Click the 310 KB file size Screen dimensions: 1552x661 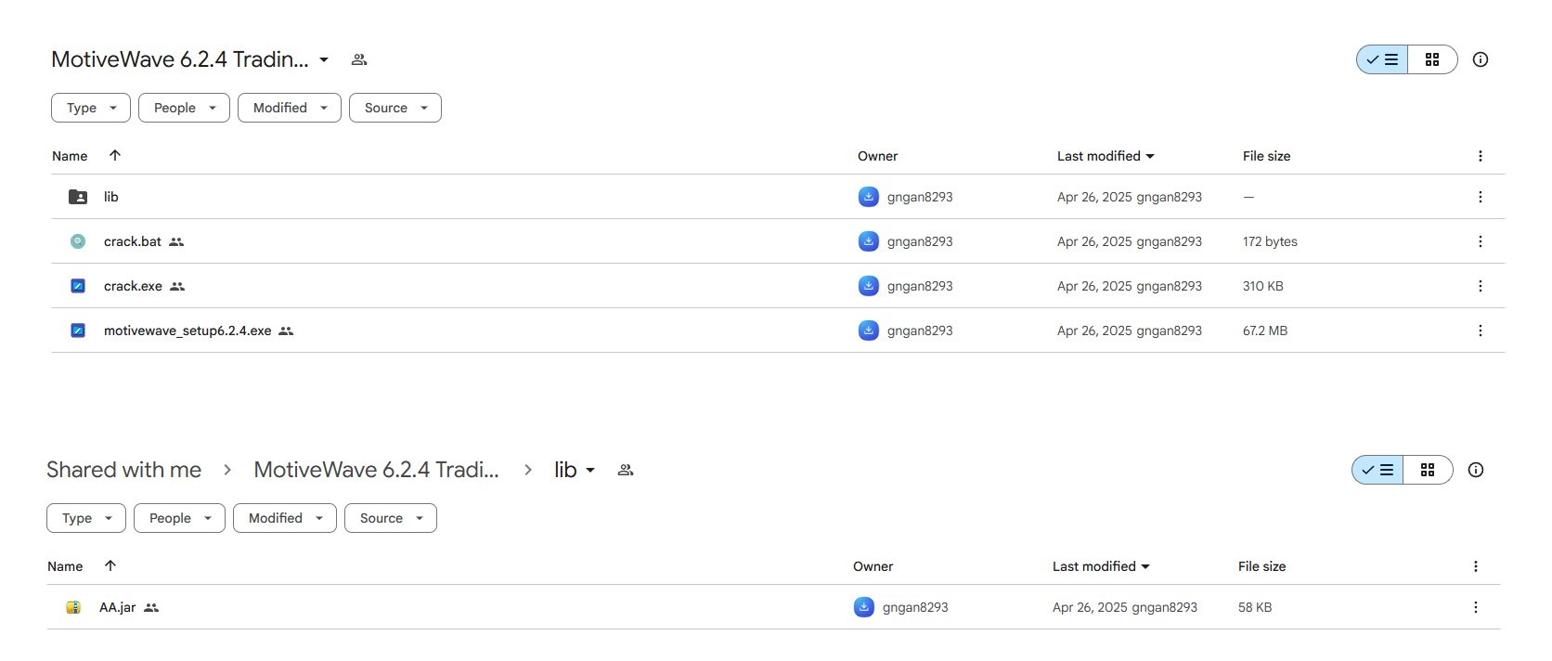pos(1263,286)
